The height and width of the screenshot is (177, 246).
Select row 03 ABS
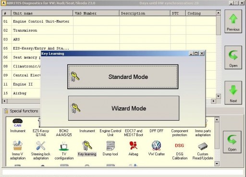(x=109, y=39)
